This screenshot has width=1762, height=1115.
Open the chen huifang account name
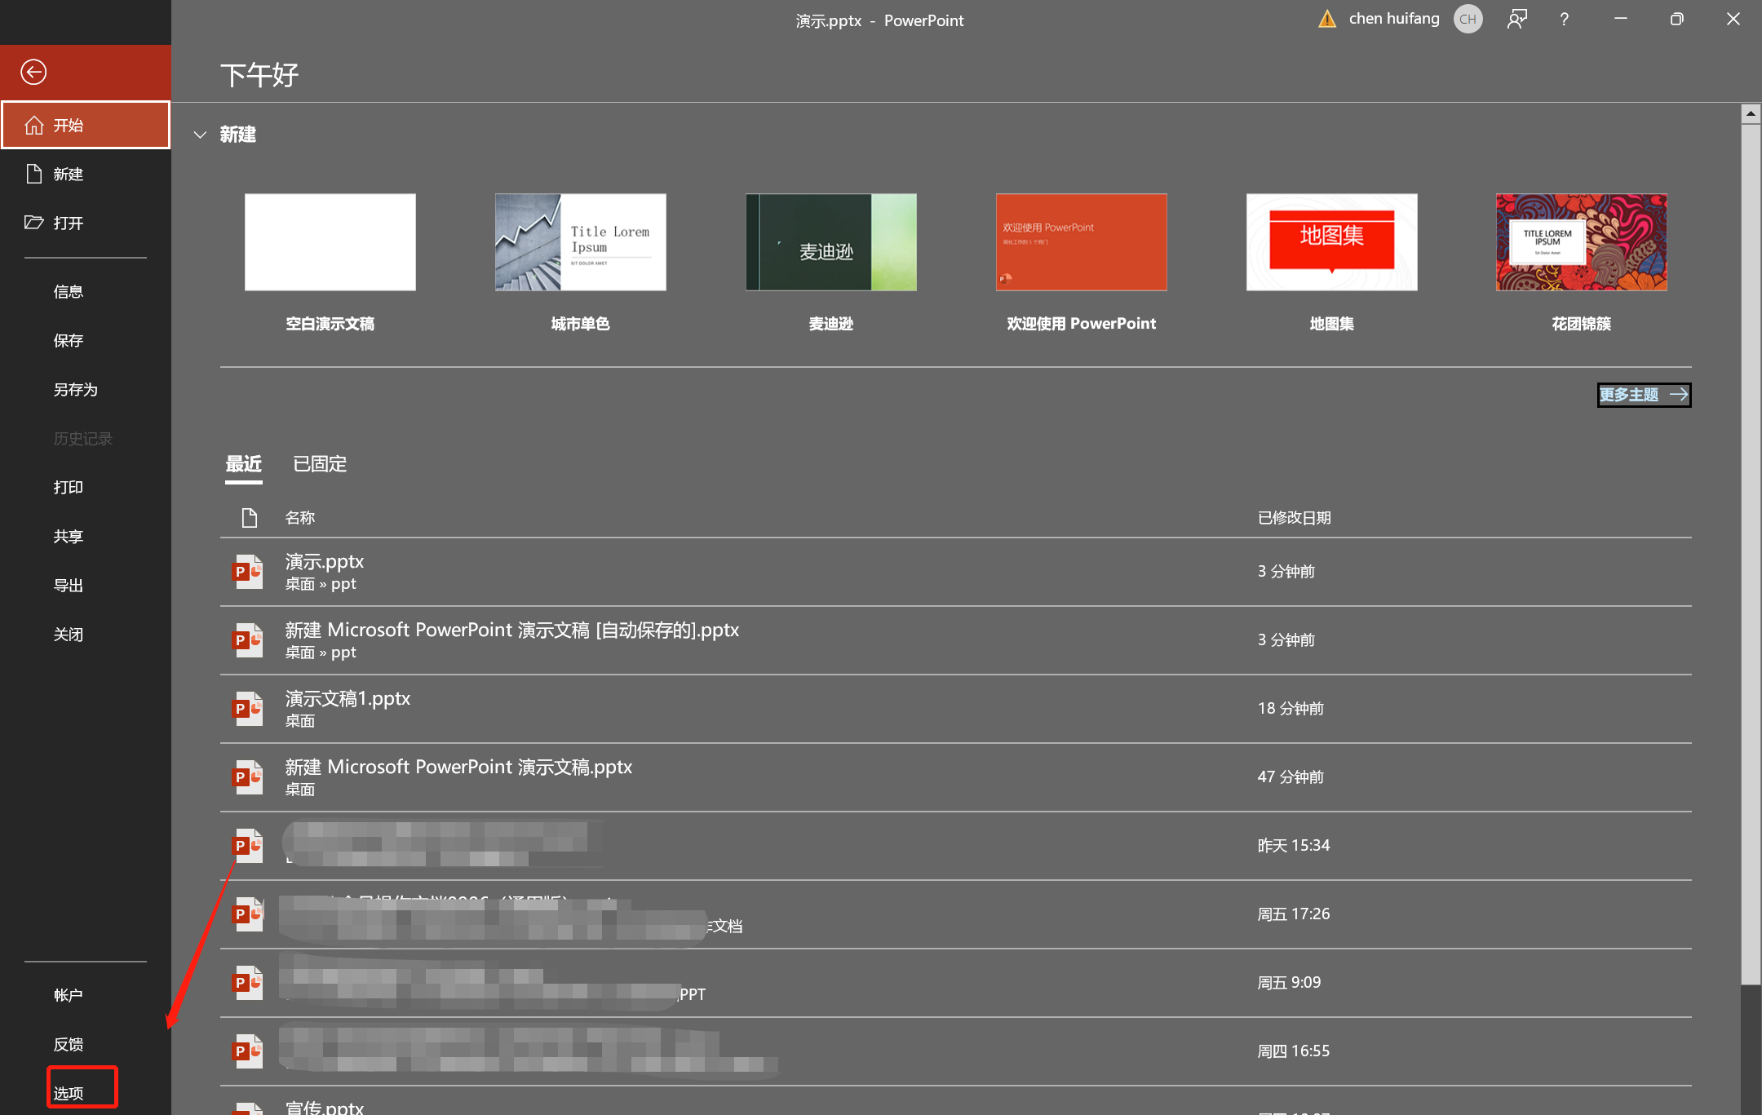1394,19
